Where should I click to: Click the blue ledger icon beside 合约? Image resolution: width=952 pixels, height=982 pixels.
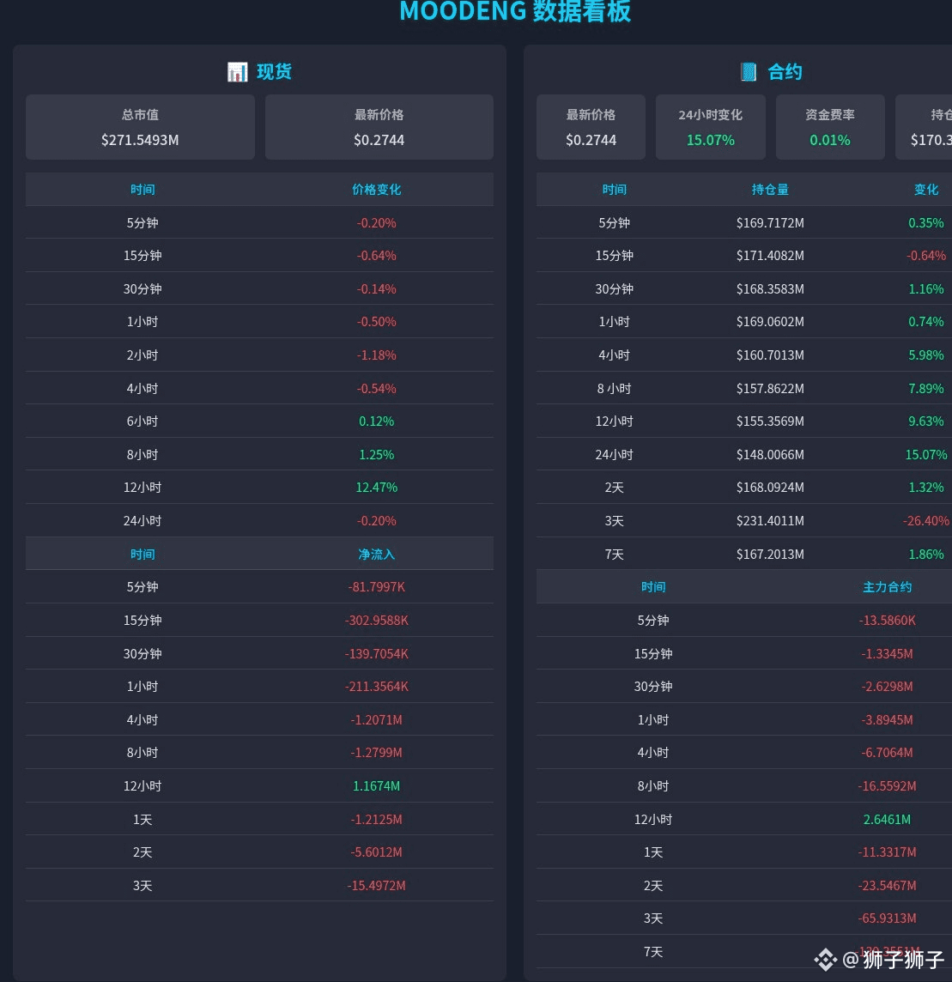coord(748,72)
